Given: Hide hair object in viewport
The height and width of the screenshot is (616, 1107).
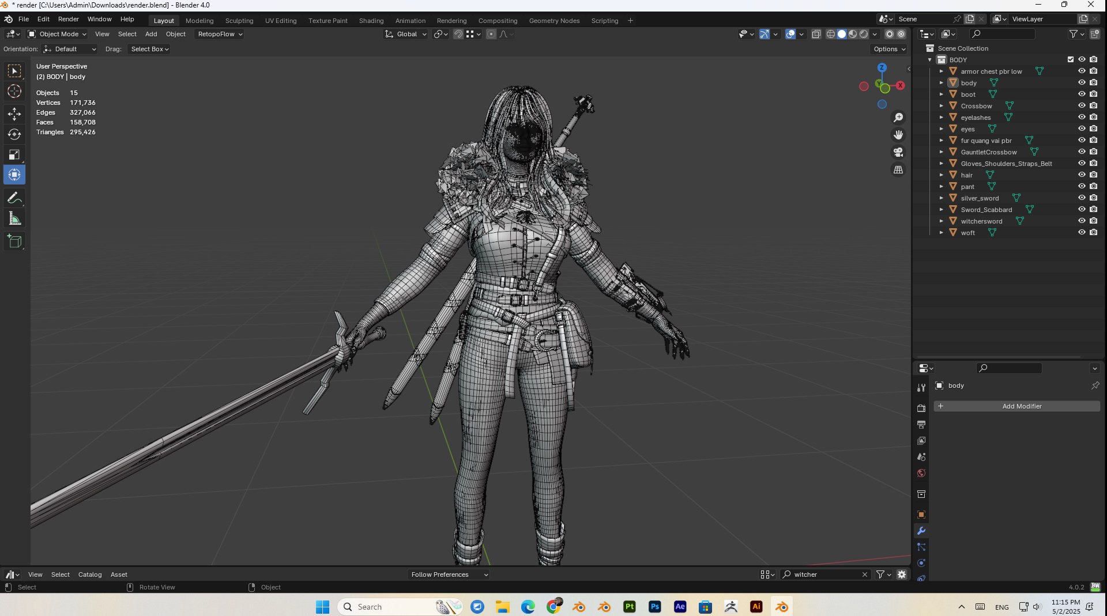Looking at the screenshot, I should coord(1082,175).
